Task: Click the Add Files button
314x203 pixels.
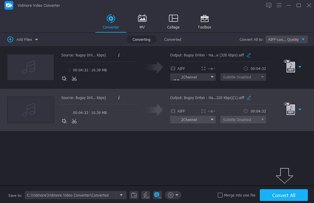Action: pos(22,40)
